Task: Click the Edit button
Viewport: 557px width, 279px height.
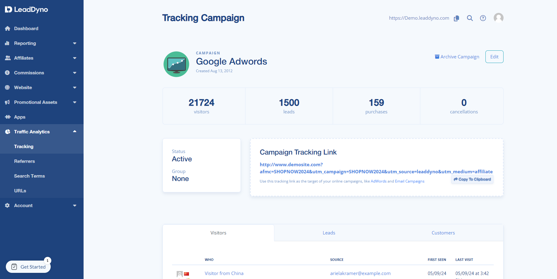Action: point(494,57)
